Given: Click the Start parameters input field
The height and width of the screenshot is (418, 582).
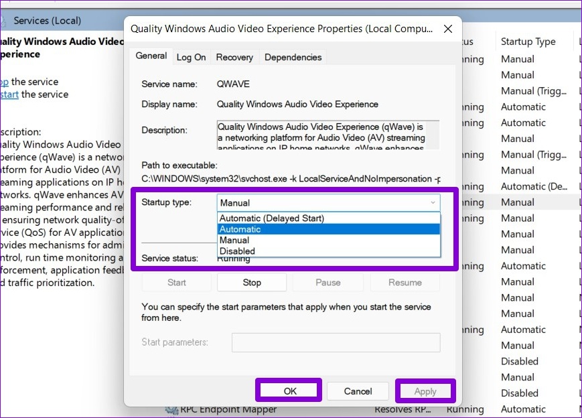Looking at the screenshot, I should pyautogui.click(x=336, y=342).
